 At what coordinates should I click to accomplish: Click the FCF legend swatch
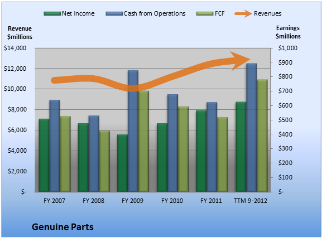205,14
